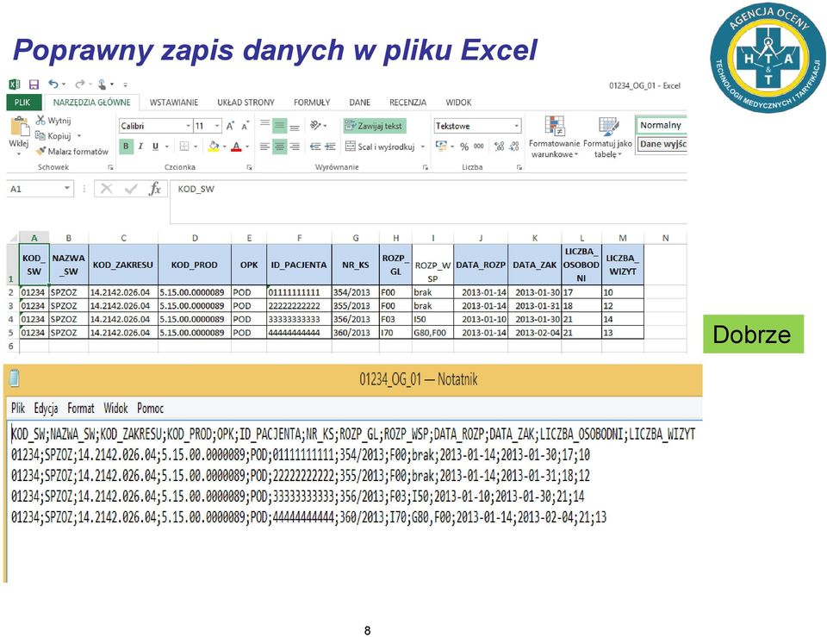Decrease indent
Image resolution: width=827 pixels, height=637 pixels.
tap(315, 147)
